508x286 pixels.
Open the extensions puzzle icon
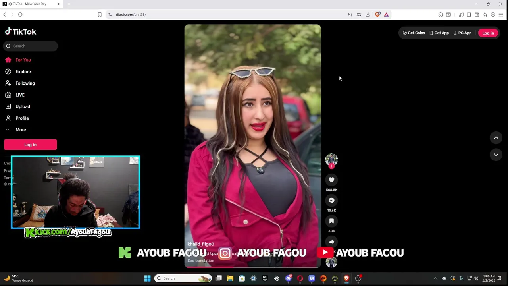pos(441,15)
